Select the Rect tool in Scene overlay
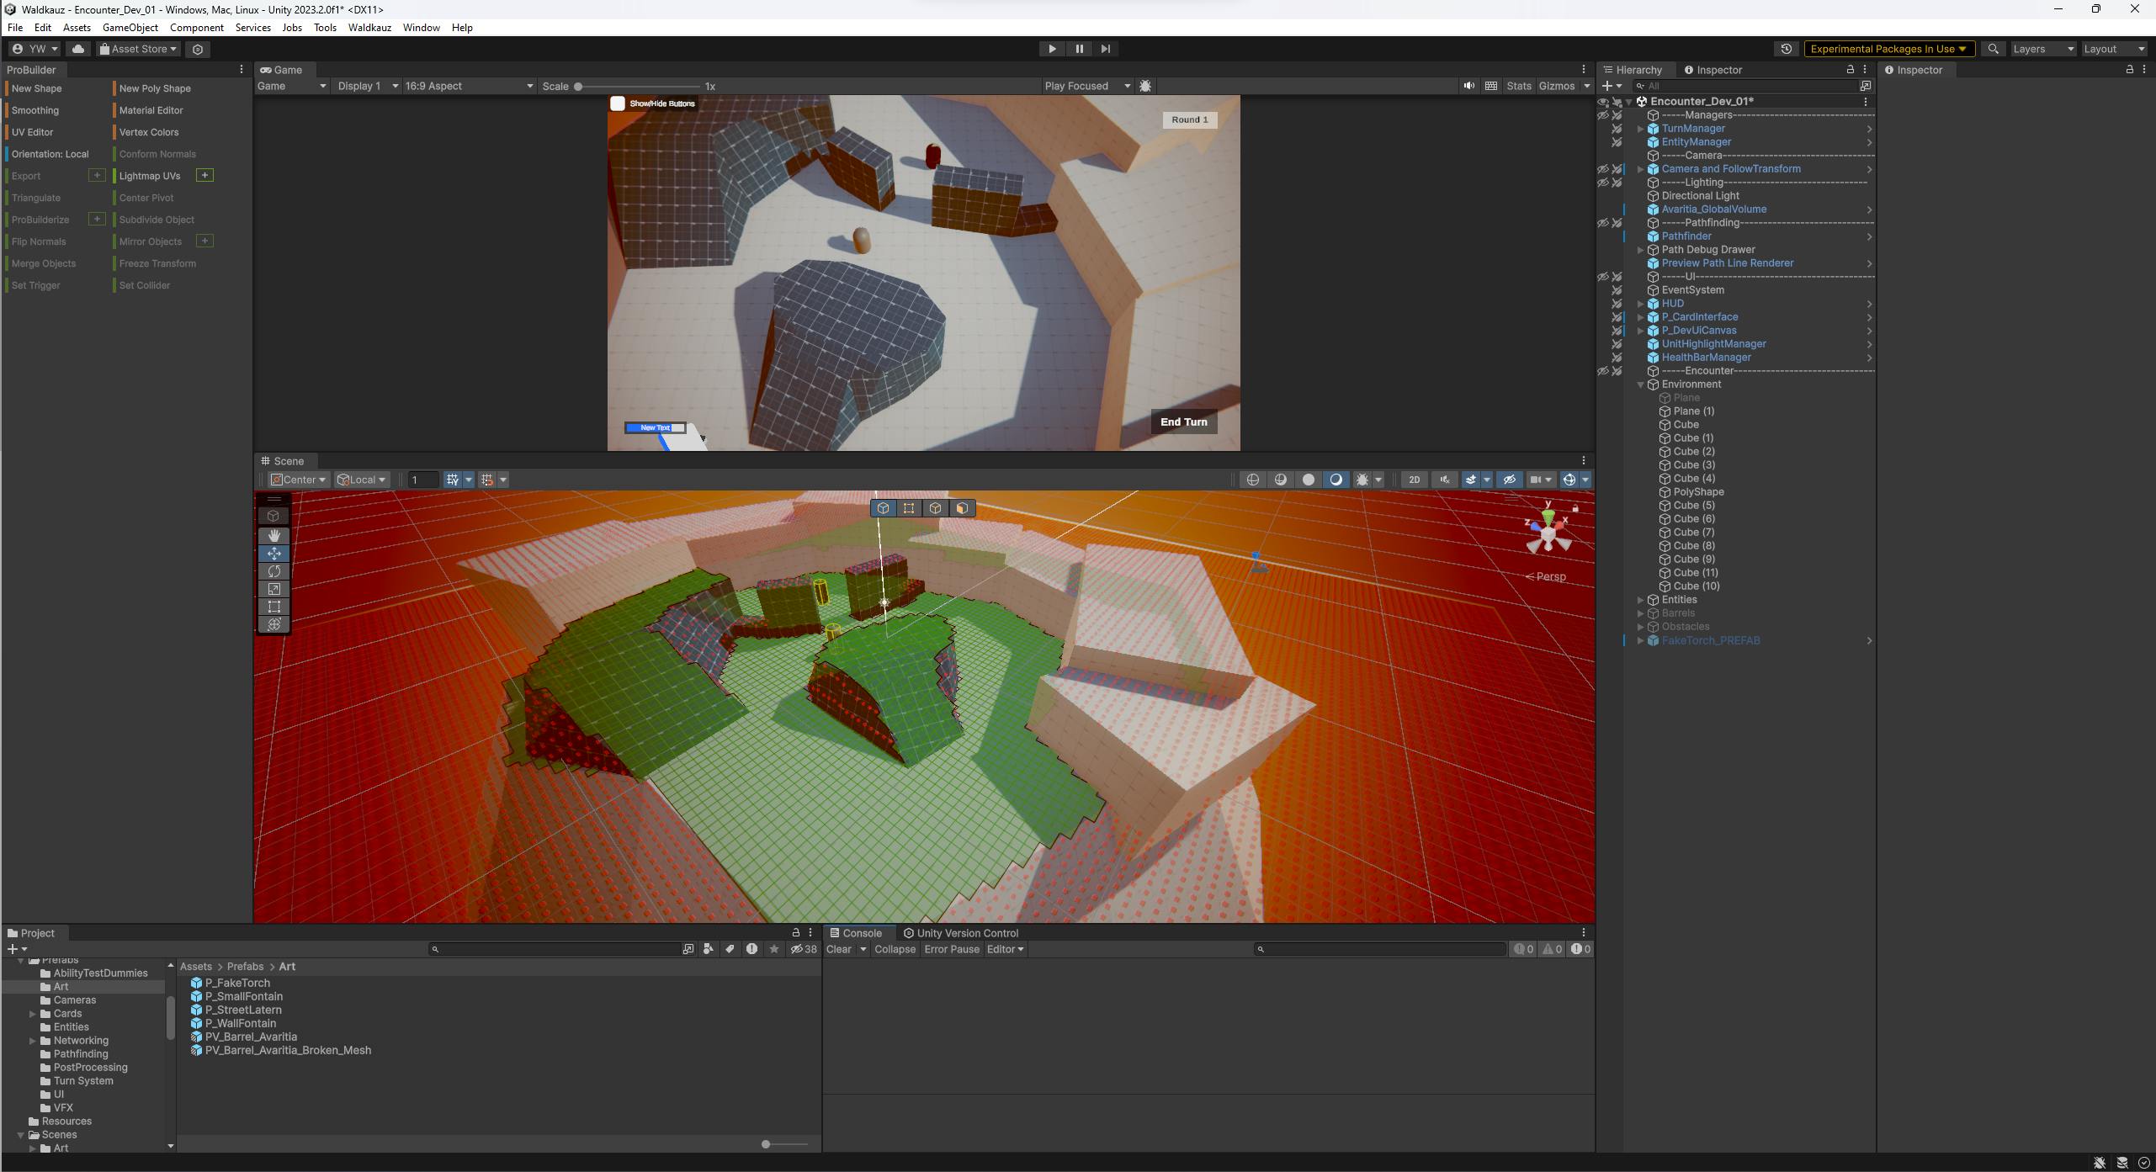The image size is (2156, 1172). pyautogui.click(x=273, y=607)
